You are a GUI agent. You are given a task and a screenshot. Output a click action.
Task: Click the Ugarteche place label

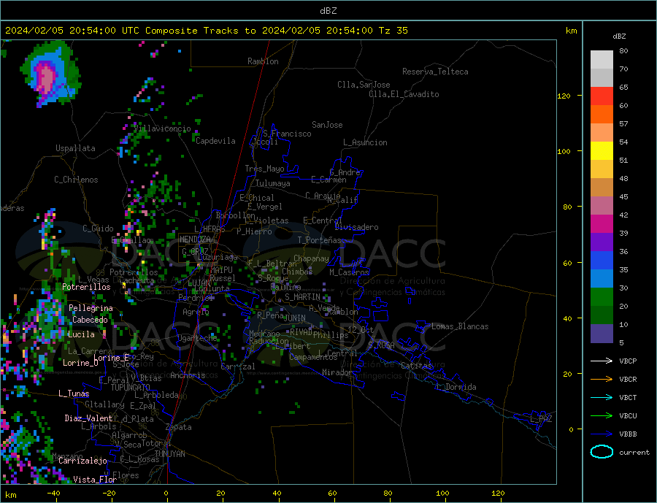[197, 338]
